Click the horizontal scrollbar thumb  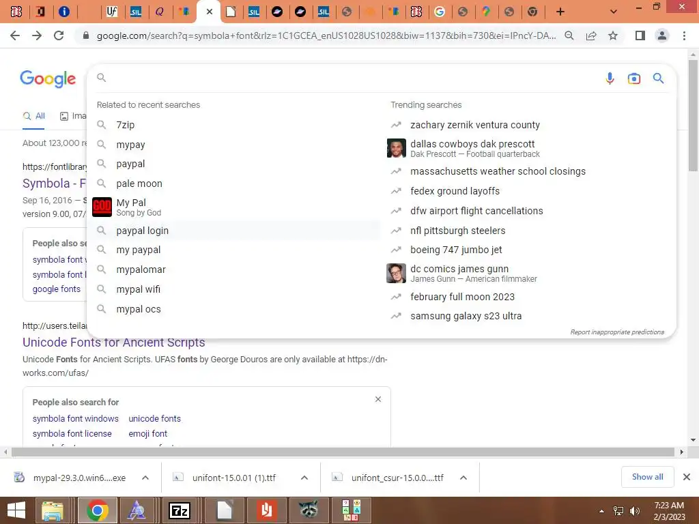point(343,452)
